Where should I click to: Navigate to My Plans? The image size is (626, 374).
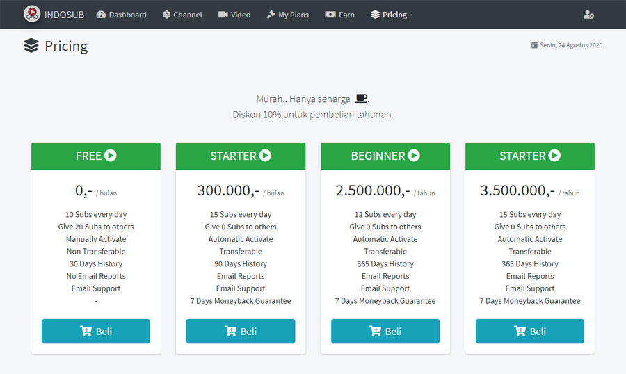pos(288,15)
